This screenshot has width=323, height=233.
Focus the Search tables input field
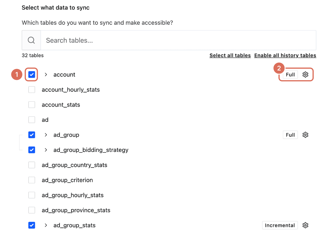[179, 40]
